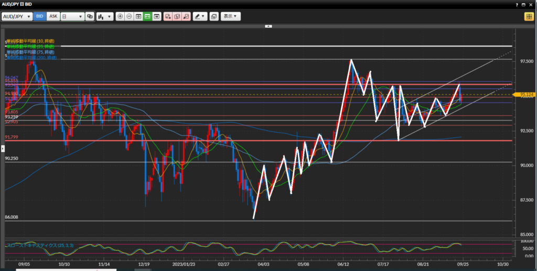Click the yellow grid layout icon
Image resolution: width=537 pixels, height=271 pixels.
529,16
